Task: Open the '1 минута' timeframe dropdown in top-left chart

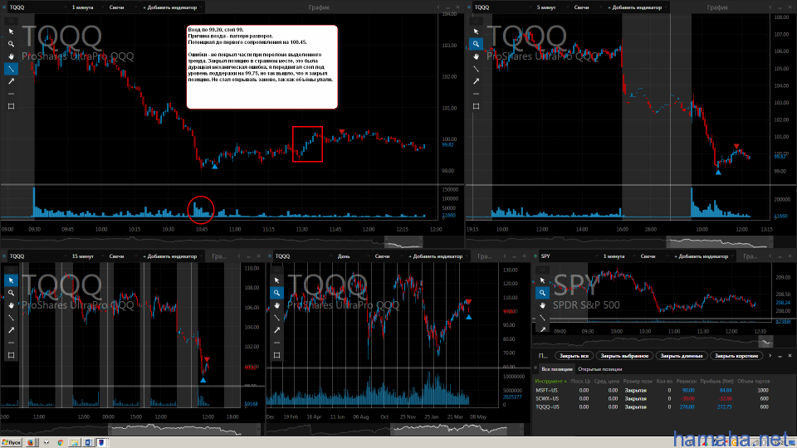Action: (x=83, y=7)
